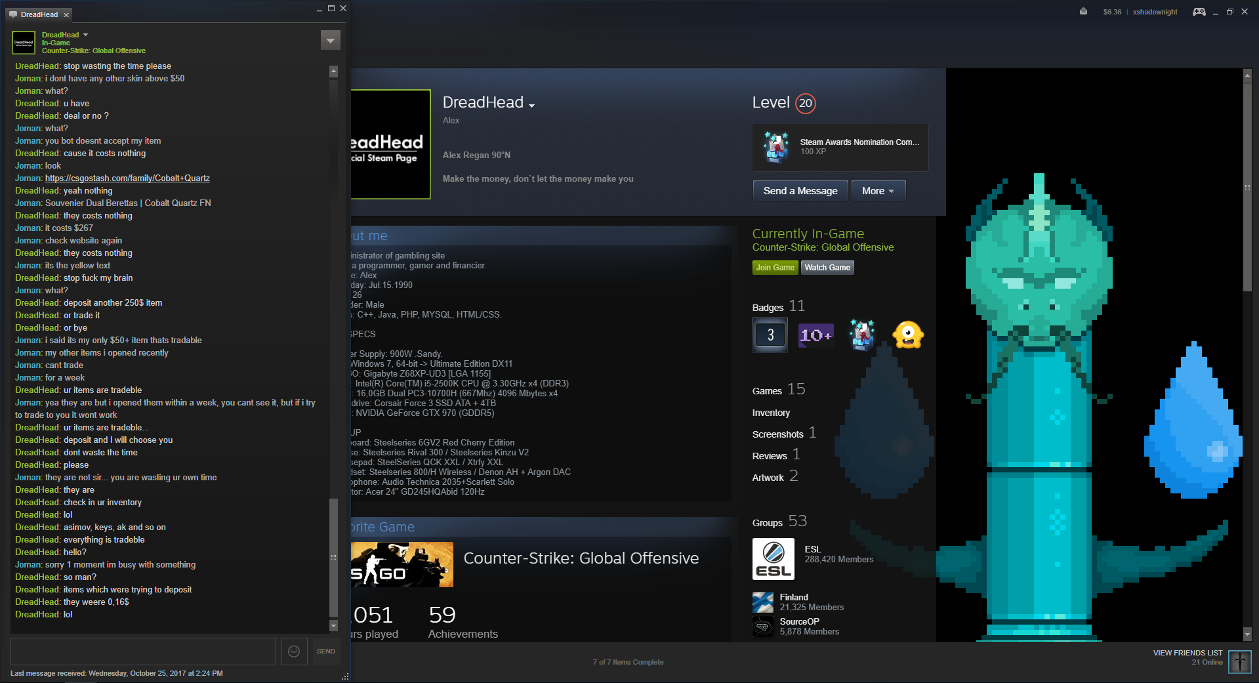The width and height of the screenshot is (1259, 683).
Task: Open Counter-Strike: Global Offensive favorite game title
Action: pos(581,558)
